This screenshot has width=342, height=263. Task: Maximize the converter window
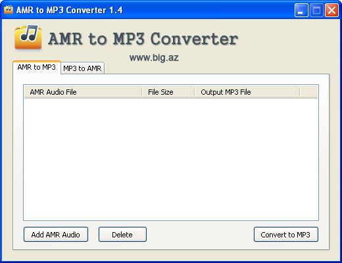[316, 10]
